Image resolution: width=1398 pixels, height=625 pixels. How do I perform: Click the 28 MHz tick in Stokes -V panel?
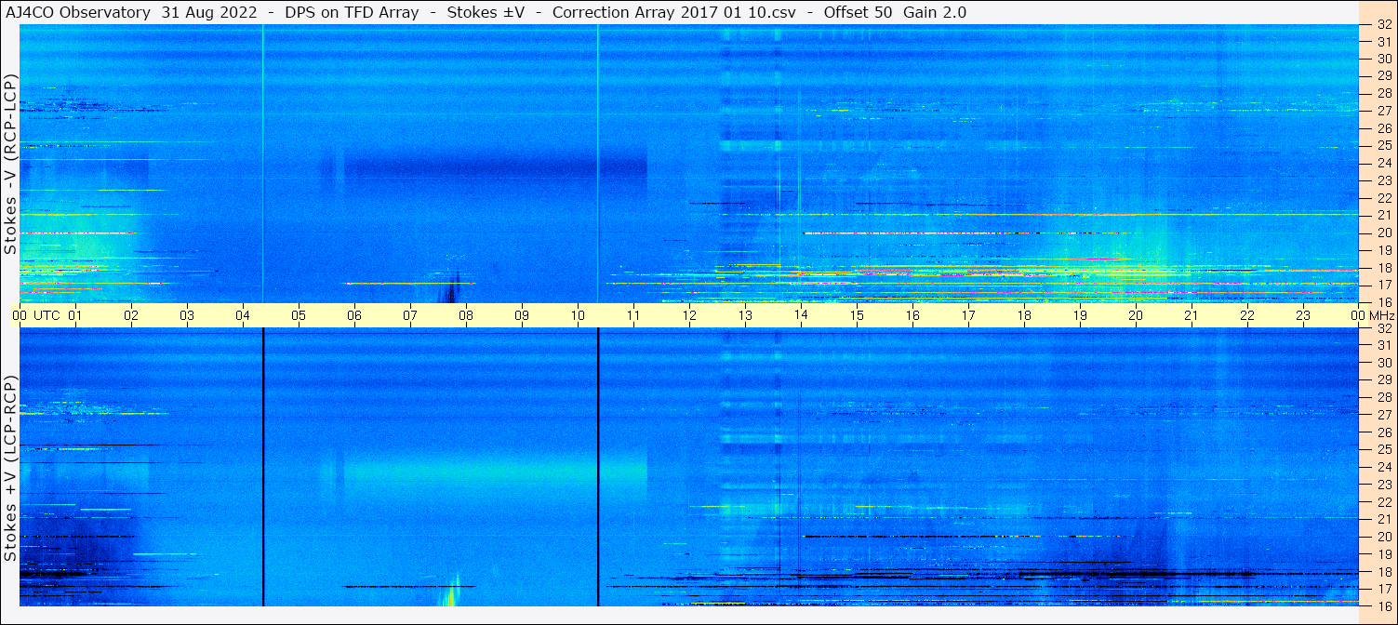coord(1384,93)
